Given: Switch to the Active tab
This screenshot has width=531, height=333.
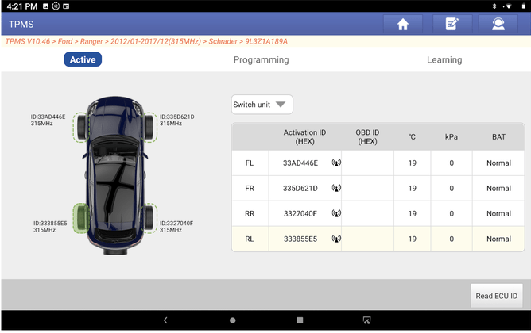Looking at the screenshot, I should click(x=83, y=59).
